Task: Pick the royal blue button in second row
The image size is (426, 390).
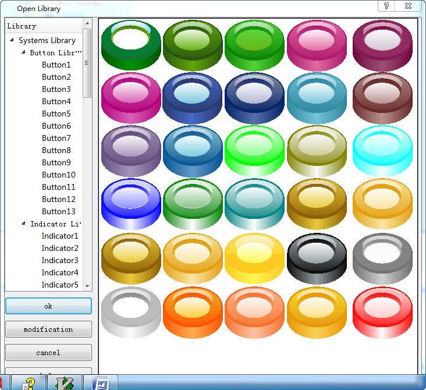Action: 193,98
